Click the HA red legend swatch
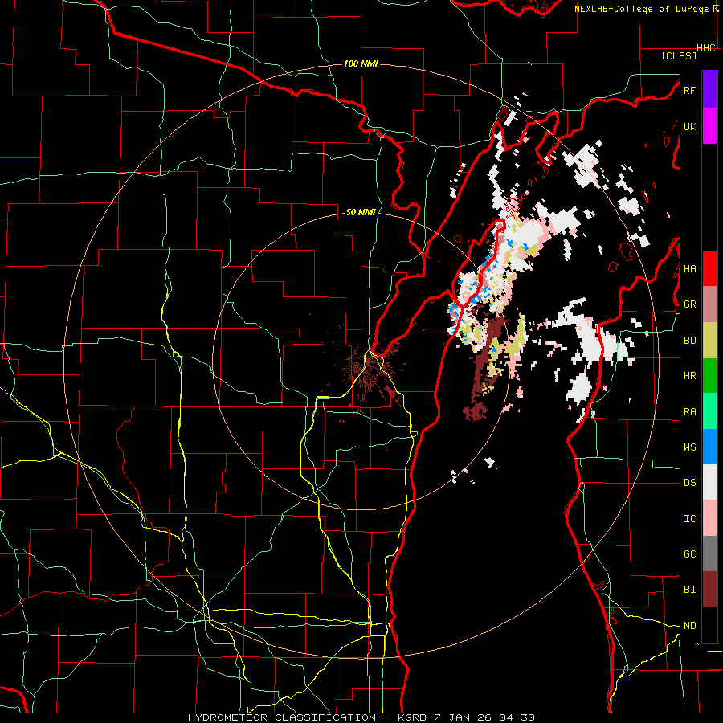Viewport: 723px width, 723px height. click(x=709, y=268)
